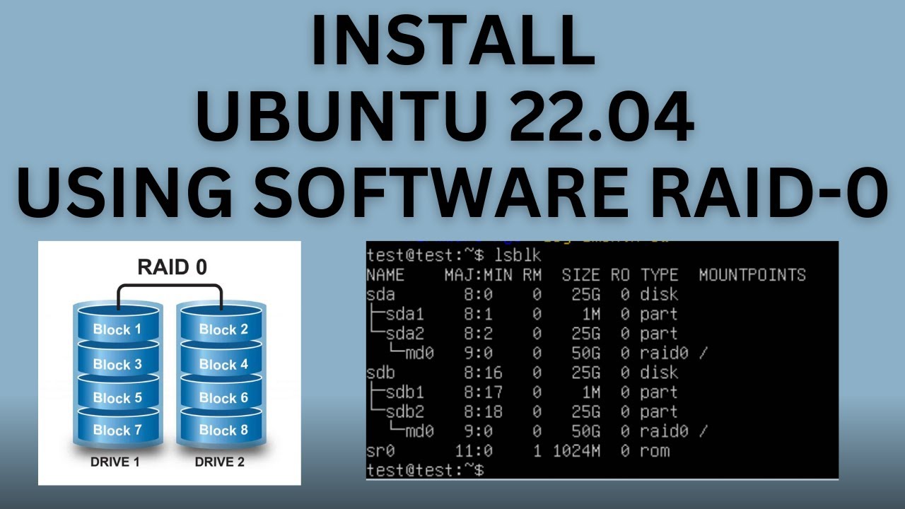Select the 'sda' disk name

pyautogui.click(x=380, y=295)
